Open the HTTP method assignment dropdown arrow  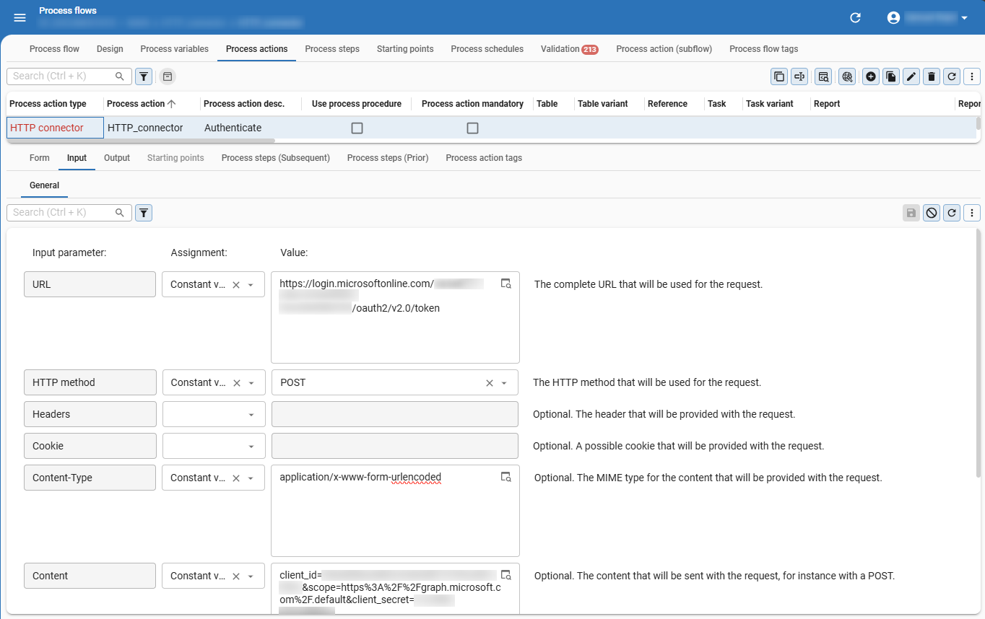[251, 383]
